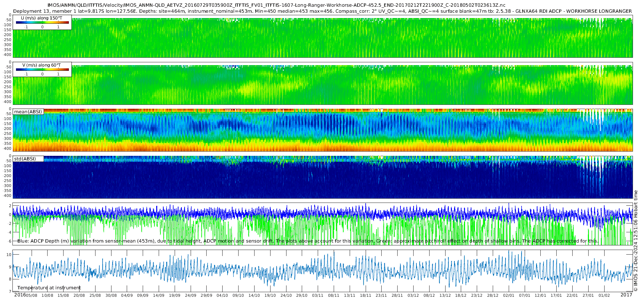Click the "23/12" date tick label
This screenshot has width=639, height=301.
tap(477, 296)
